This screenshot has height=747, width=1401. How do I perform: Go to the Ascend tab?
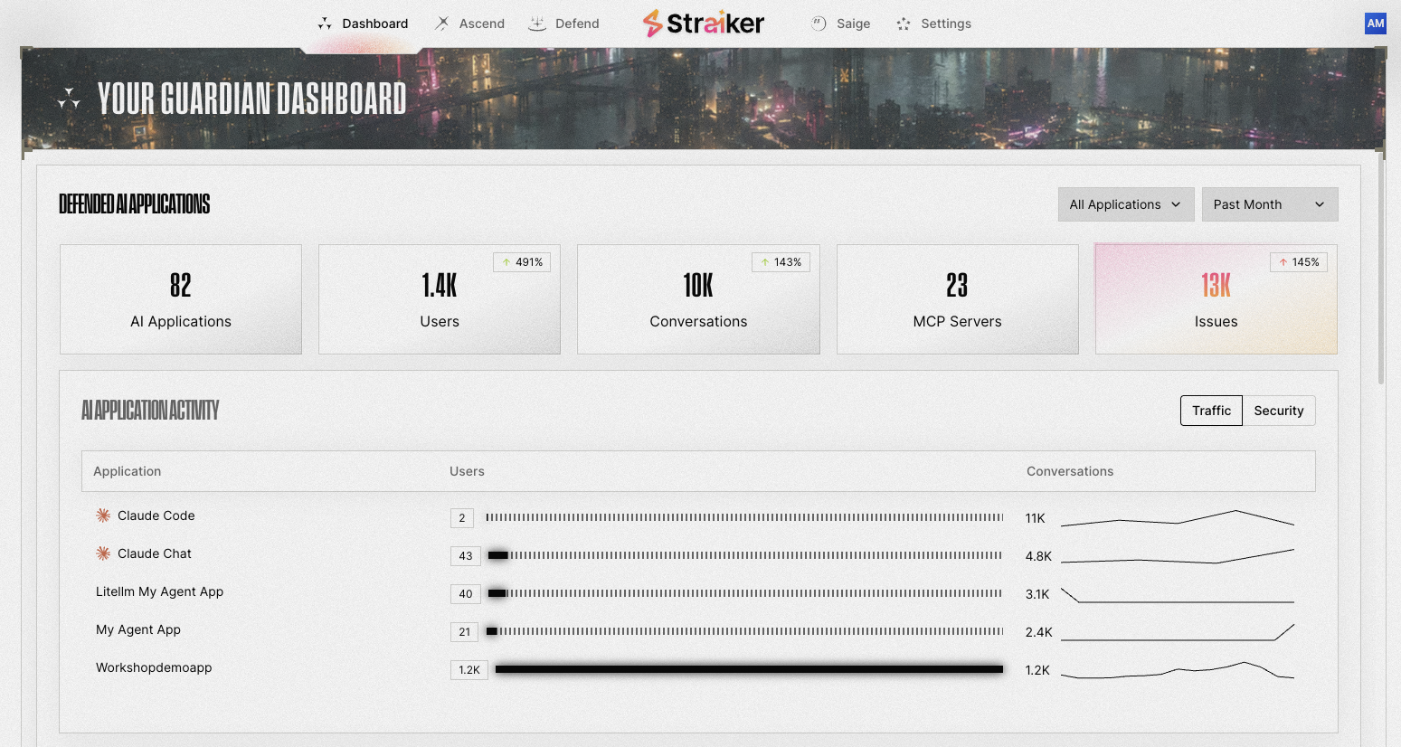coord(469,24)
